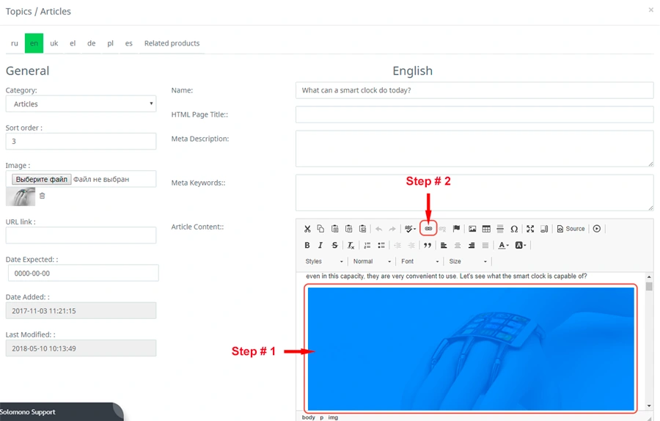The width and height of the screenshot is (660, 421).
Task: Switch to the ru language tab
Action: pyautogui.click(x=14, y=43)
